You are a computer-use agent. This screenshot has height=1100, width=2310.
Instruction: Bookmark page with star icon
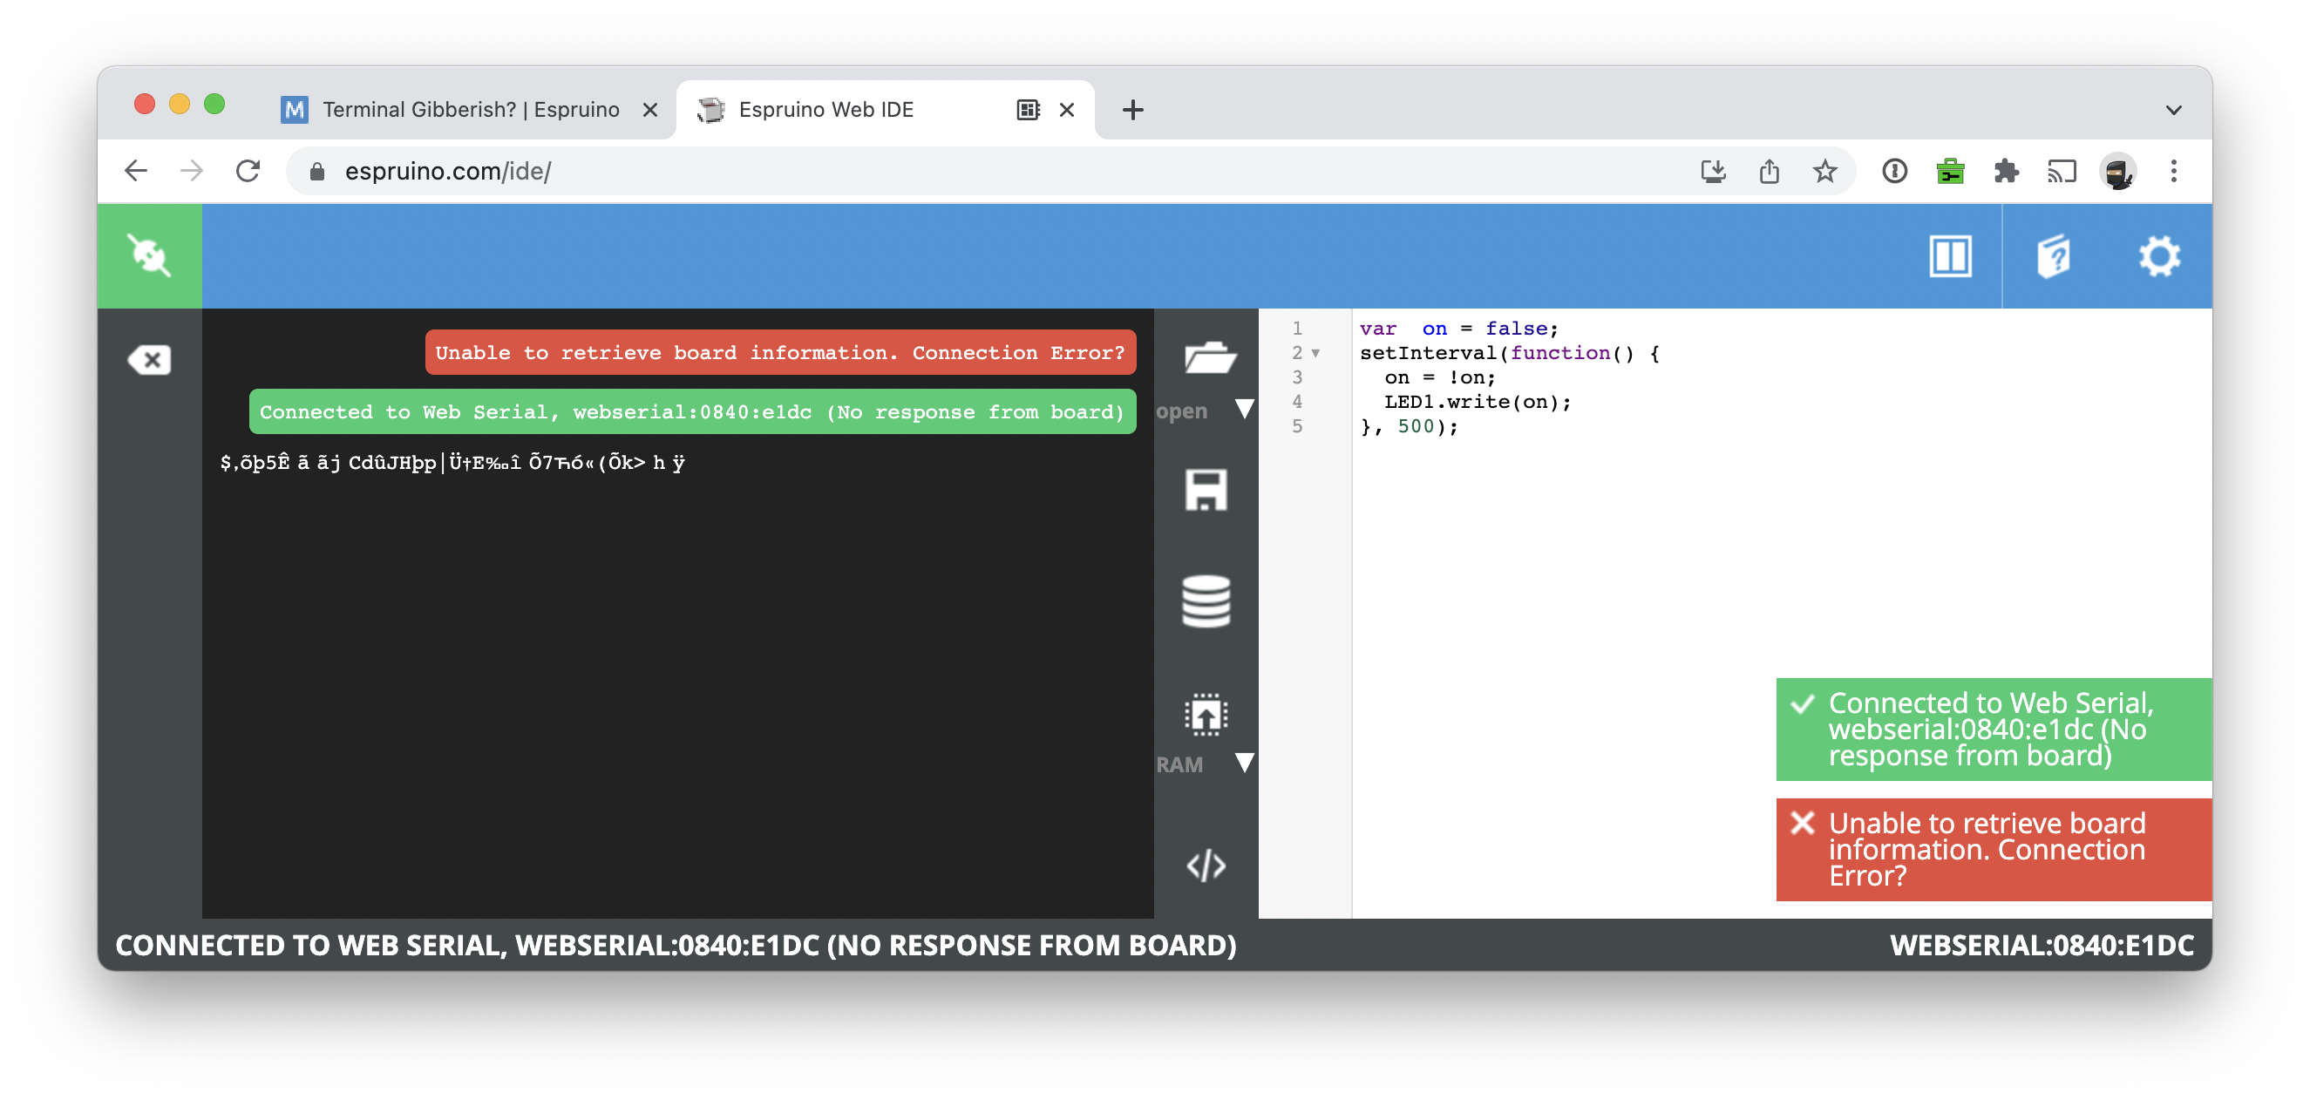[1824, 171]
